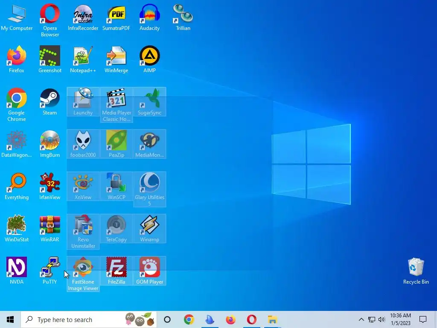The image size is (437, 328).
Task: Click the DataWagon desktop shortcut
Action: coord(17,144)
